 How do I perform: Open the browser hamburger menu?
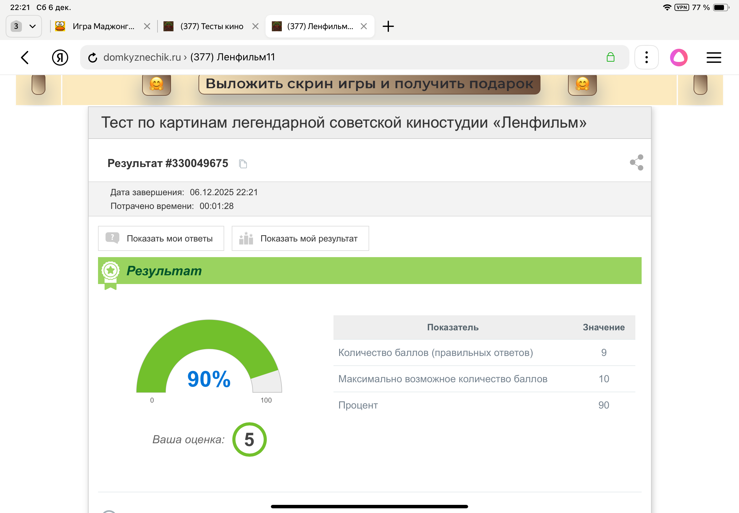tap(714, 58)
